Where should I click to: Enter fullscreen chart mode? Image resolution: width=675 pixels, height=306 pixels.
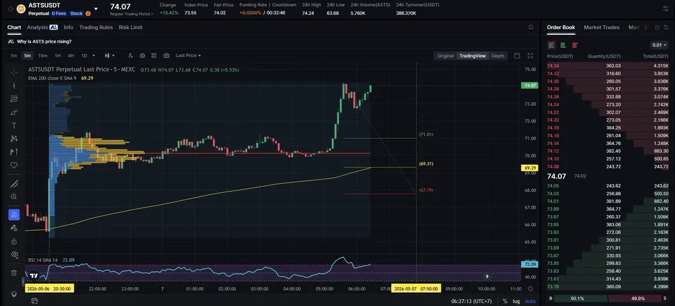click(x=530, y=56)
